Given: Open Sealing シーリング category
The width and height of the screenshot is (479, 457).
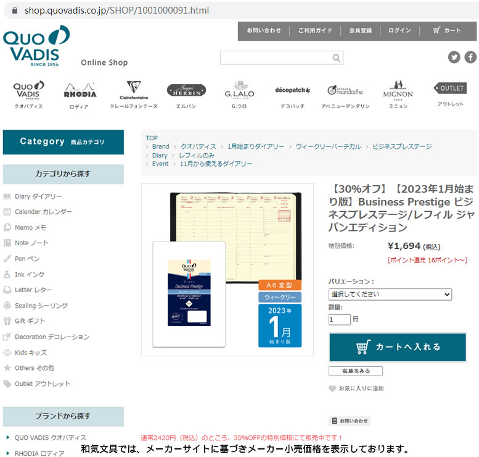Looking at the screenshot, I should [x=41, y=306].
